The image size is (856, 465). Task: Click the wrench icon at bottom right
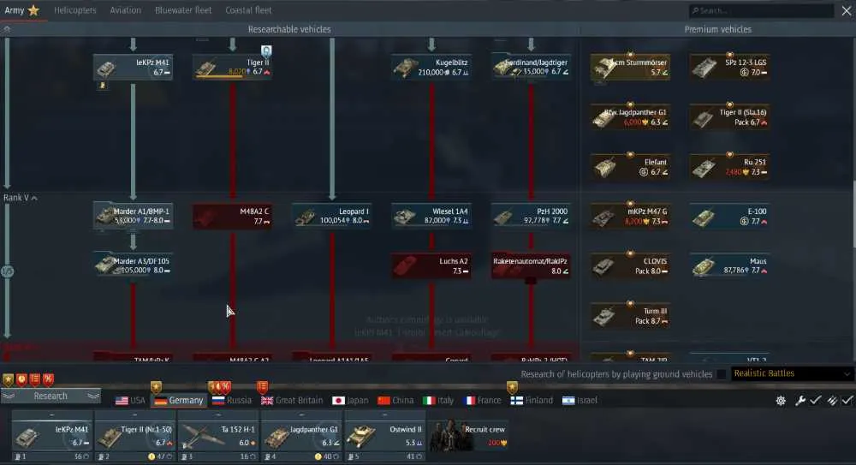point(800,401)
